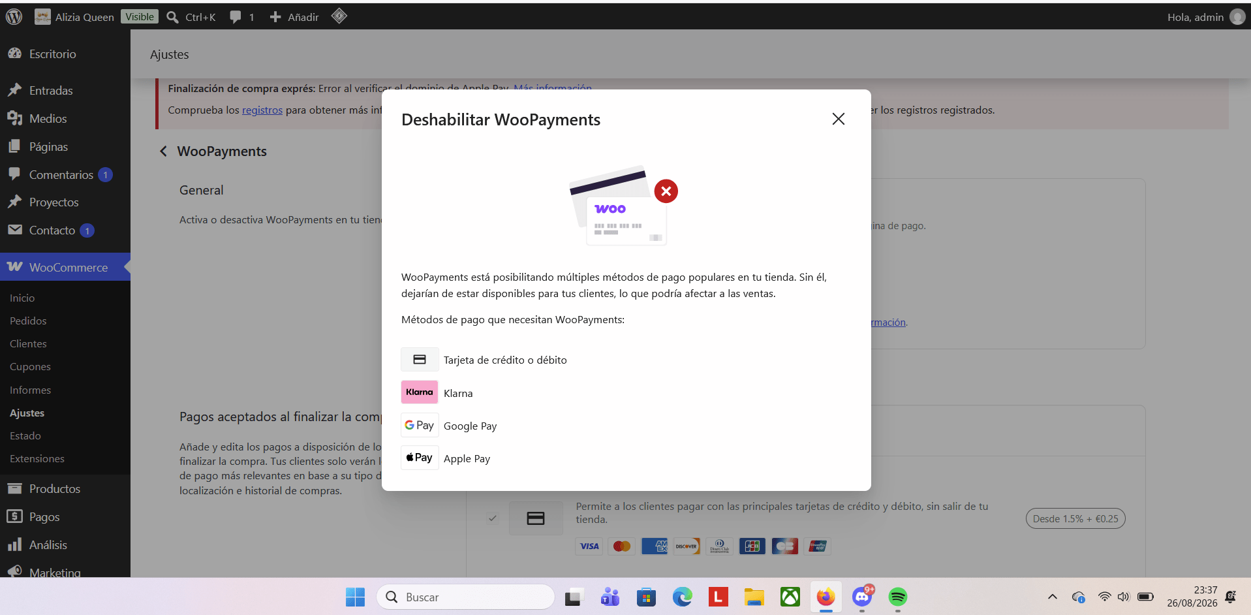The width and height of the screenshot is (1251, 615).
Task: Open Spotify from the taskbar
Action: [x=898, y=597]
